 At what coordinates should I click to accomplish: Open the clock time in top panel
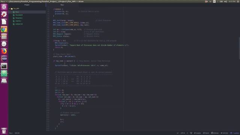(x=232, y=1)
